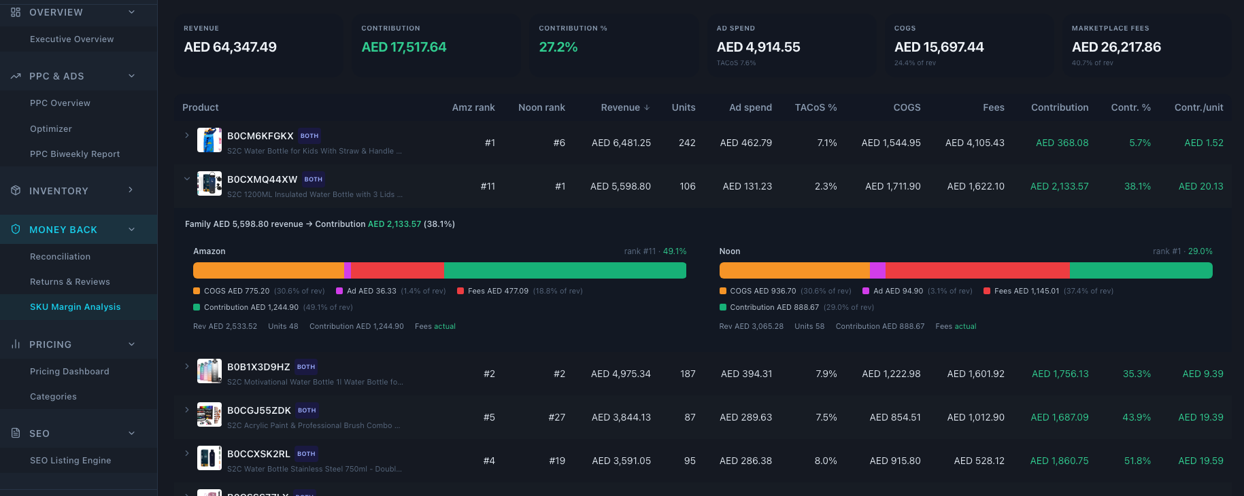Click the BOTH badge on B0CM6KFGKX
This screenshot has height=496, width=1244.
pos(309,136)
